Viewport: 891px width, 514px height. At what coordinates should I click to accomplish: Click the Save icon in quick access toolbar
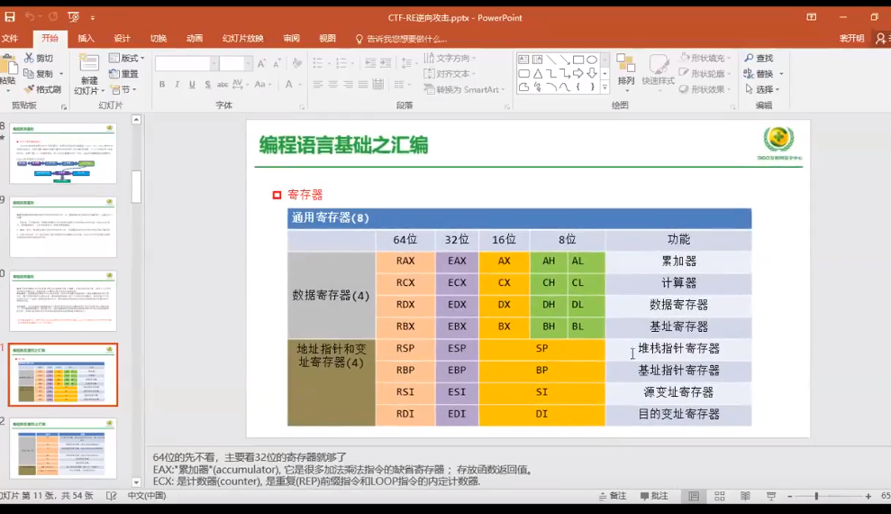[x=10, y=17]
